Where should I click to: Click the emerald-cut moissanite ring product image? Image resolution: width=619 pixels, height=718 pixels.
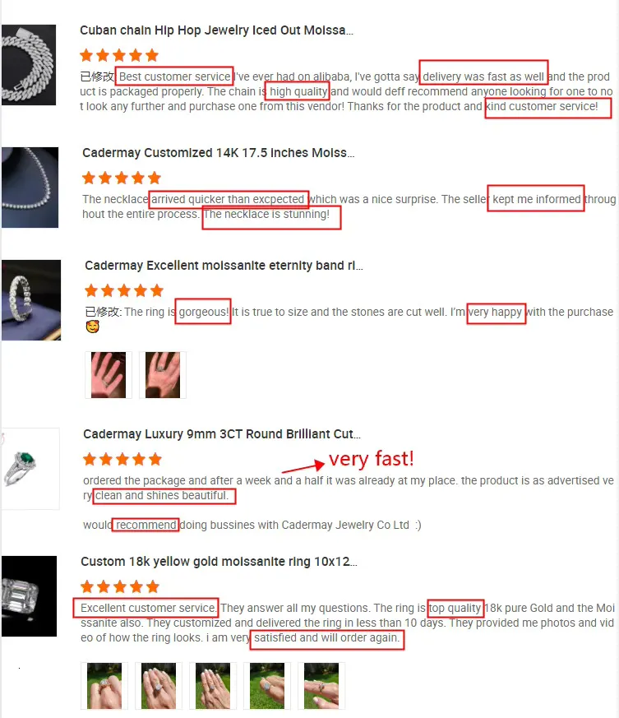(29, 596)
